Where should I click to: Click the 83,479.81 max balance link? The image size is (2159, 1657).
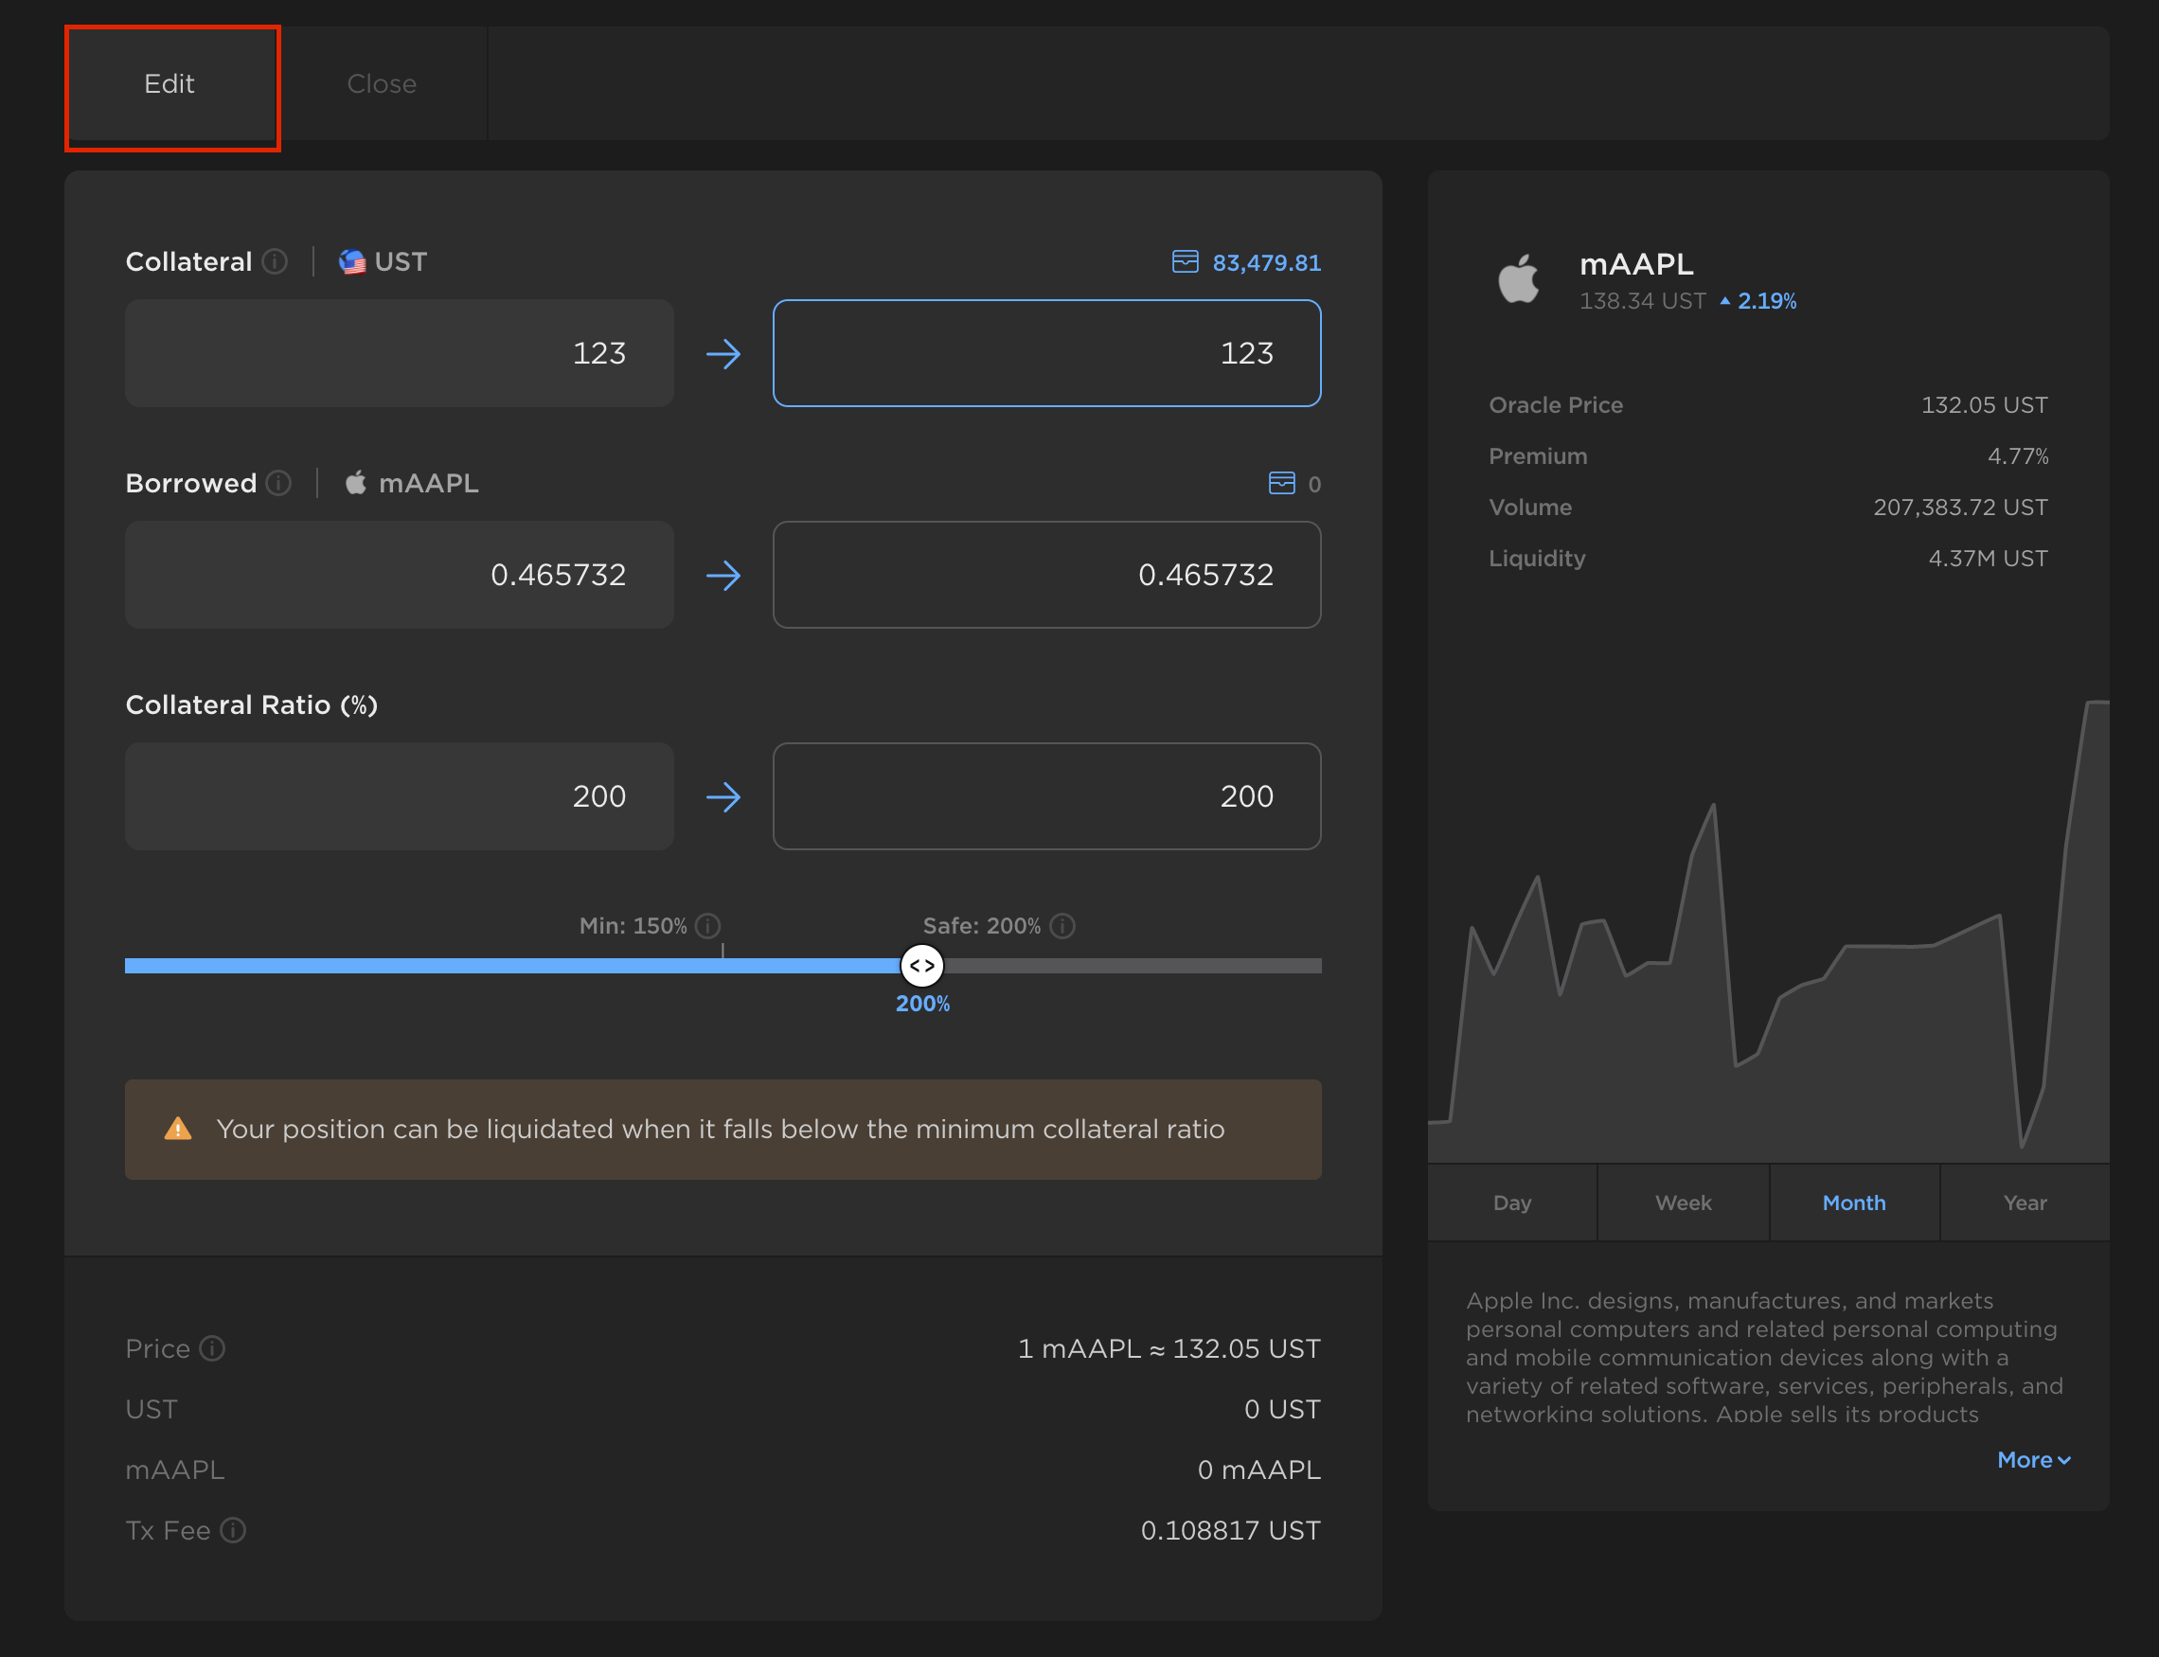coord(1265,262)
